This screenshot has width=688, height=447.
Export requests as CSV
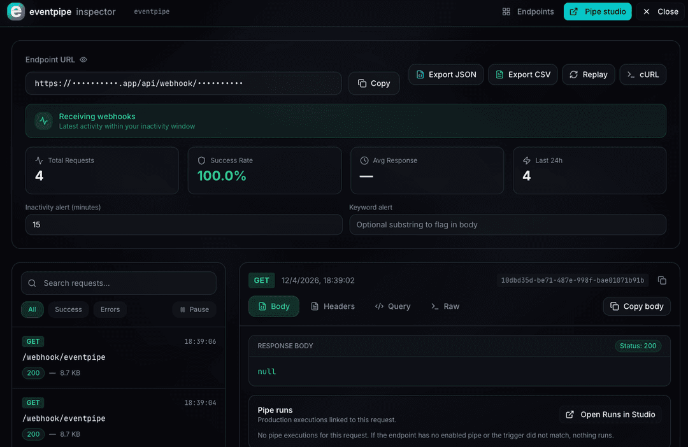522,74
